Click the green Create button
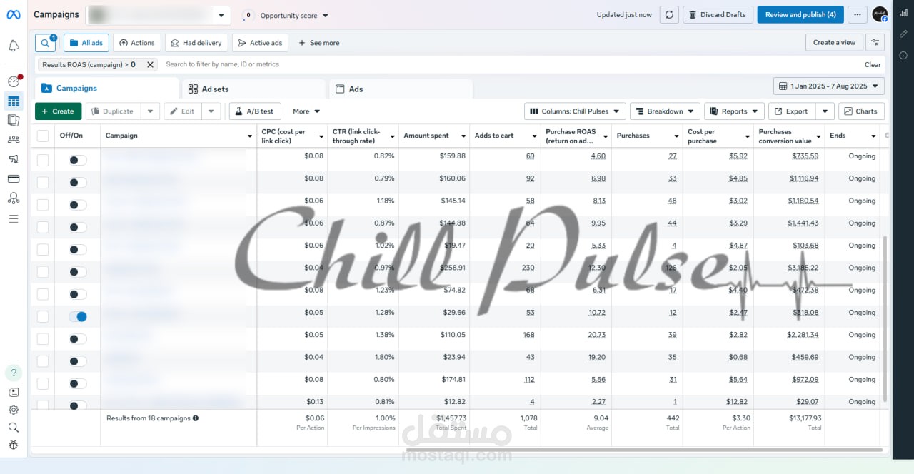Image resolution: width=914 pixels, height=474 pixels. pos(58,111)
